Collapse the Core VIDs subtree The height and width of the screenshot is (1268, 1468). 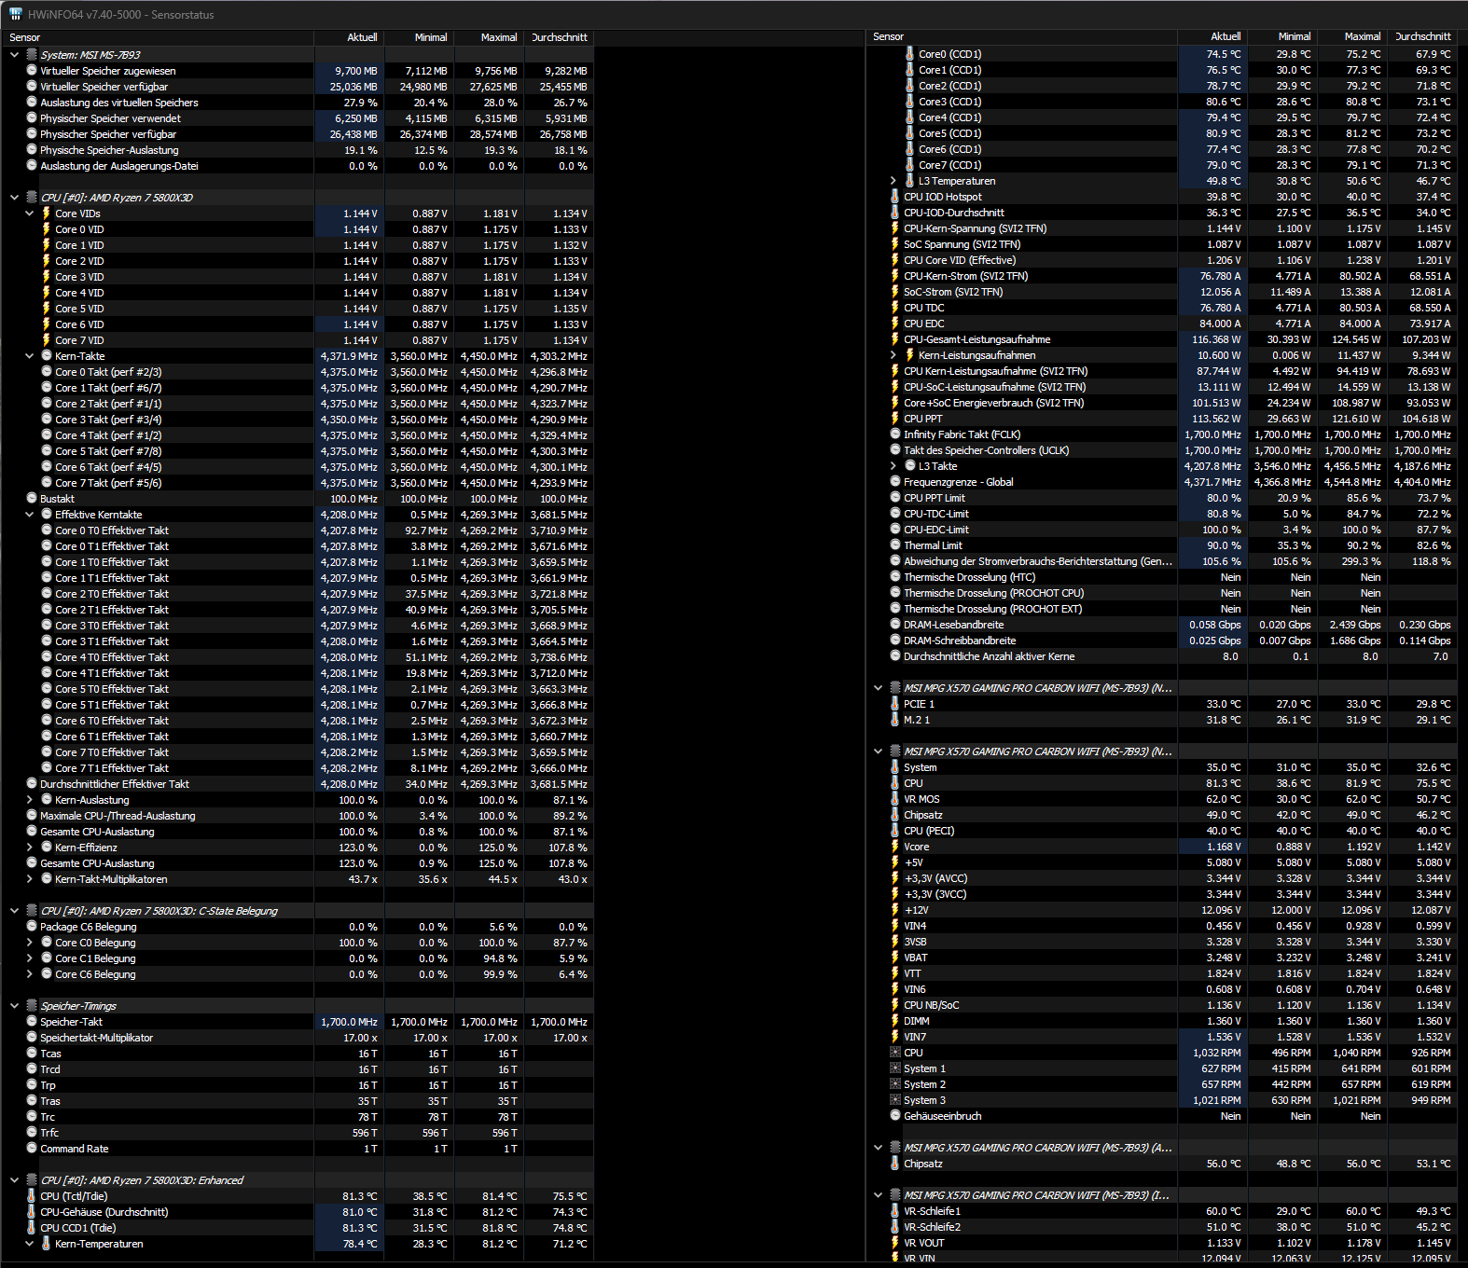[x=29, y=214]
